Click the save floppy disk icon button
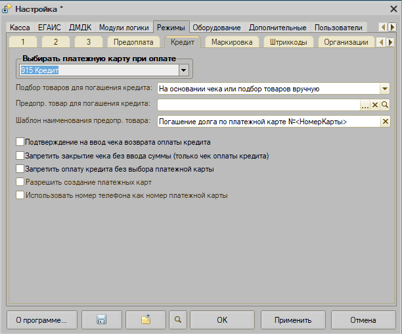The image size is (402, 334). 101,320
